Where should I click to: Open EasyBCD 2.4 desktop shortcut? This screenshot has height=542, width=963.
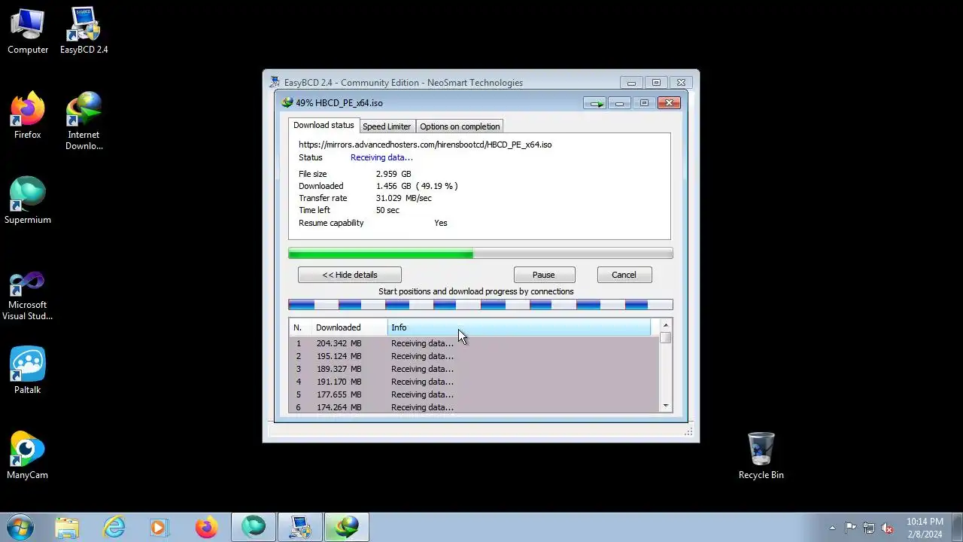[84, 32]
